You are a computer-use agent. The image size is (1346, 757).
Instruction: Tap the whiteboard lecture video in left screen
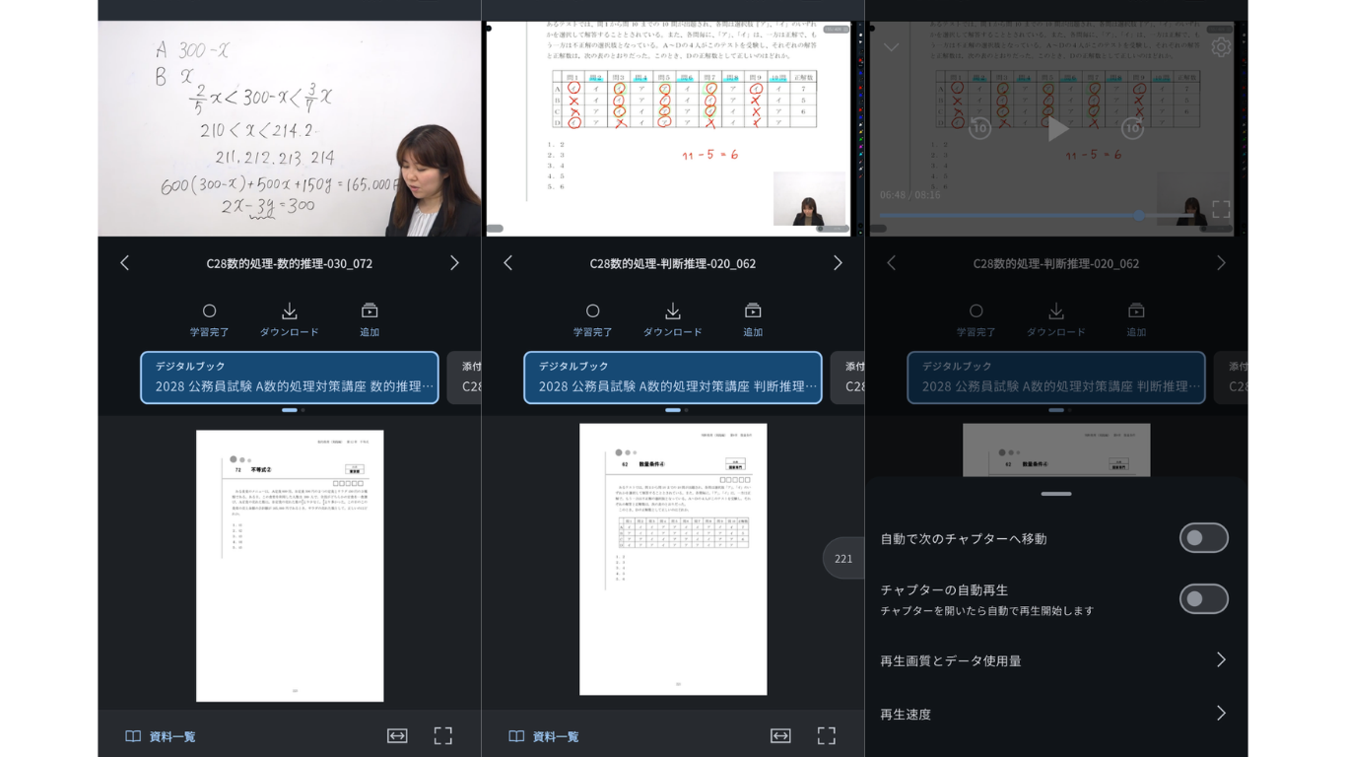point(290,128)
